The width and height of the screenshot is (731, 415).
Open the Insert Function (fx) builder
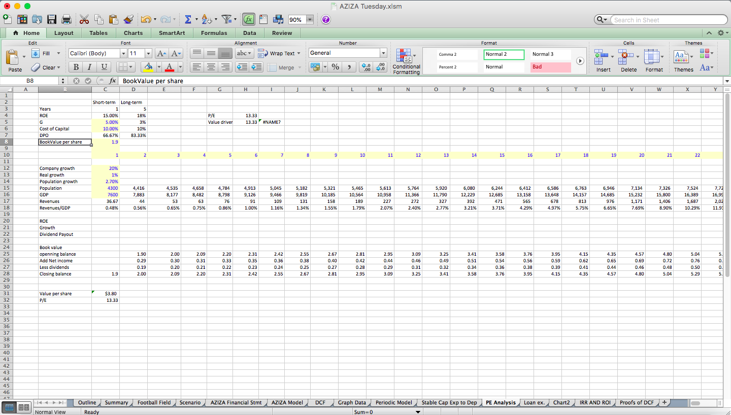tap(248, 19)
